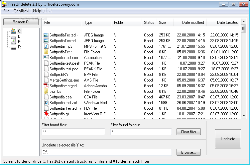Click '23.03.2007 18:47' date modified cell
250x165 pixels.
(x=191, y=97)
